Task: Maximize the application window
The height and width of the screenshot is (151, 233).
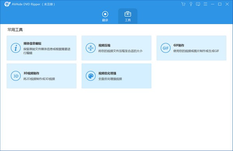Action: click(x=220, y=4)
